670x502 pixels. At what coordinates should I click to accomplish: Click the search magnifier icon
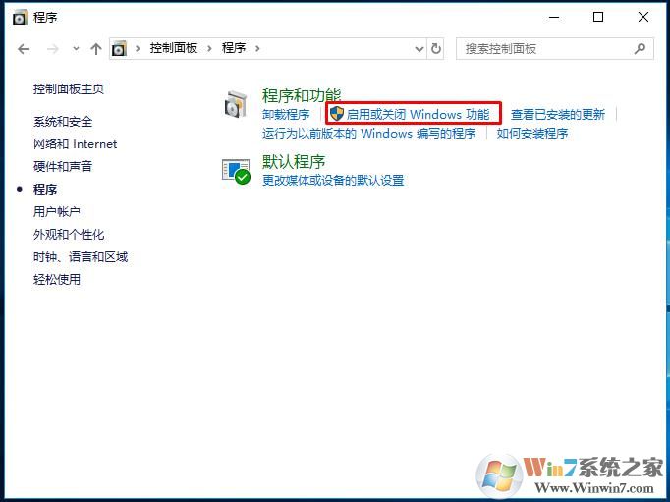(x=640, y=49)
